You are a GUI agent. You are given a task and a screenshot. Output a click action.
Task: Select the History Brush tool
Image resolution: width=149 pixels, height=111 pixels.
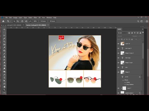4,60
